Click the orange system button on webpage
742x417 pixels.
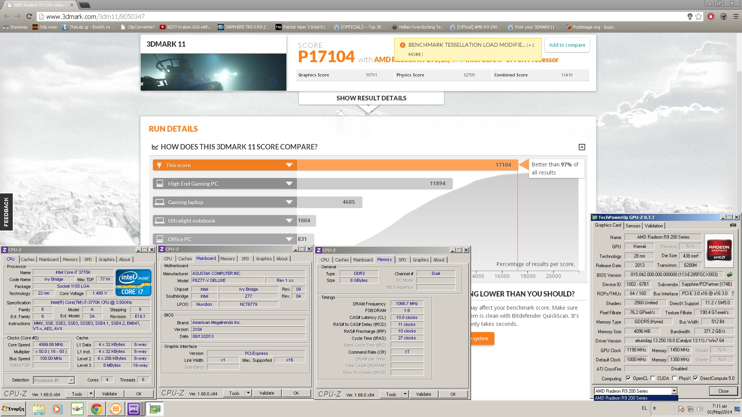click(x=482, y=339)
